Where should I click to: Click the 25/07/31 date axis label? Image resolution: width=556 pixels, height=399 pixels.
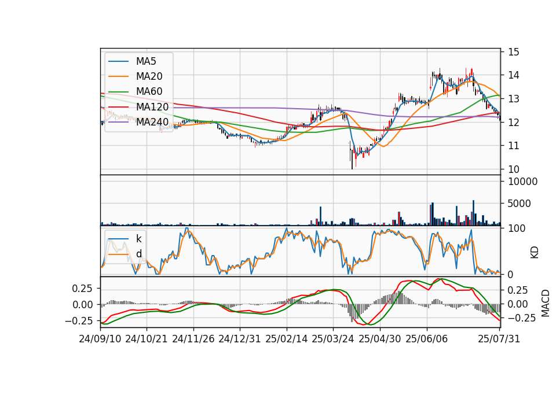pyautogui.click(x=499, y=339)
